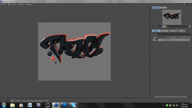This screenshot has height=108, width=192.
Task: Click the Show Desktop button
Action: pos(191,105)
